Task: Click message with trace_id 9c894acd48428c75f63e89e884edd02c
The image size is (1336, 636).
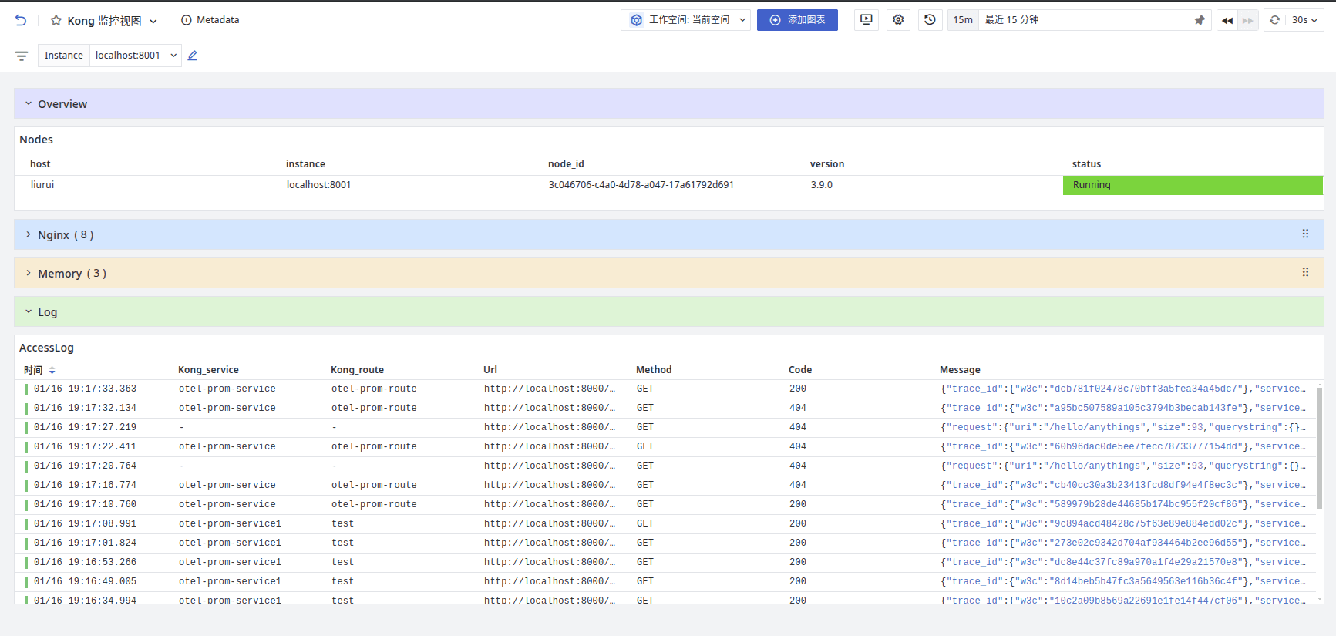Action: pos(1122,524)
